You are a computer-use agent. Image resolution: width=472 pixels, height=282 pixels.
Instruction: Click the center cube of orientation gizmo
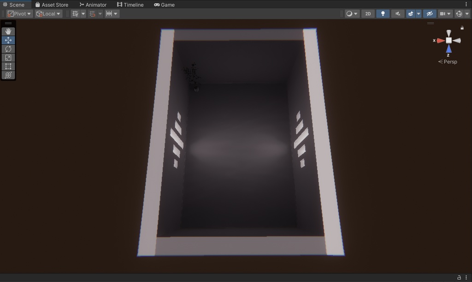pos(448,40)
